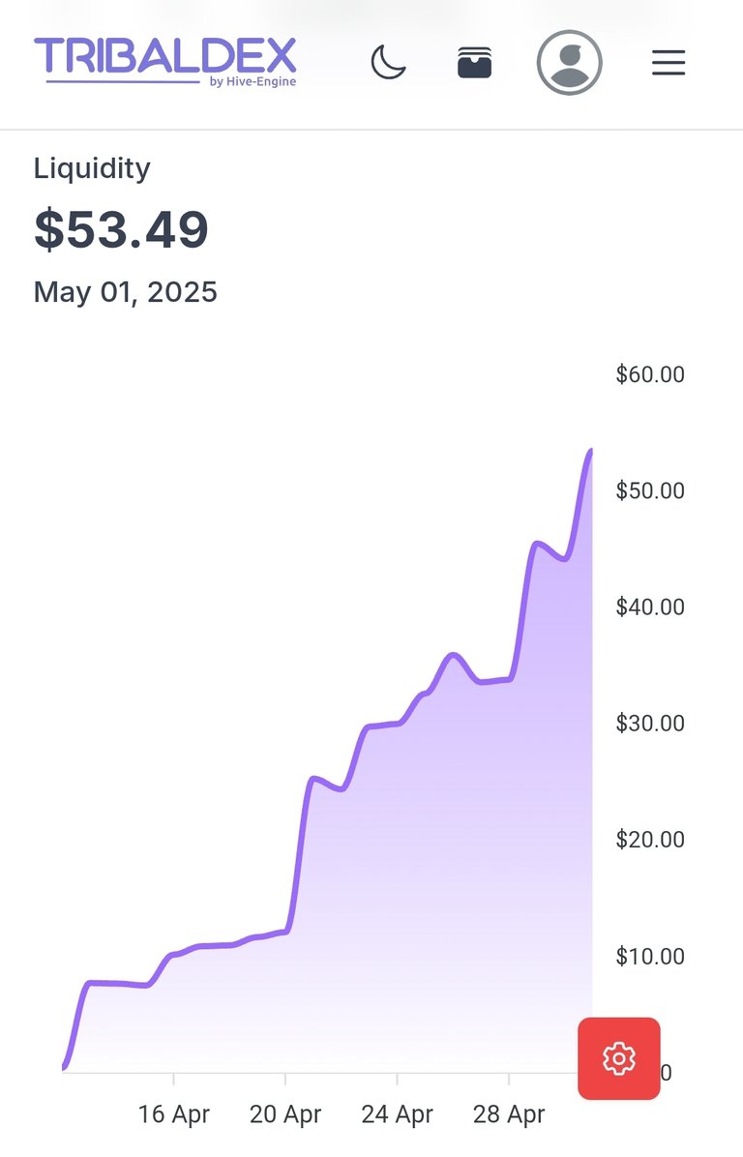Click the $60.00 axis label
Image resolution: width=743 pixels, height=1157 pixels.
coord(650,374)
